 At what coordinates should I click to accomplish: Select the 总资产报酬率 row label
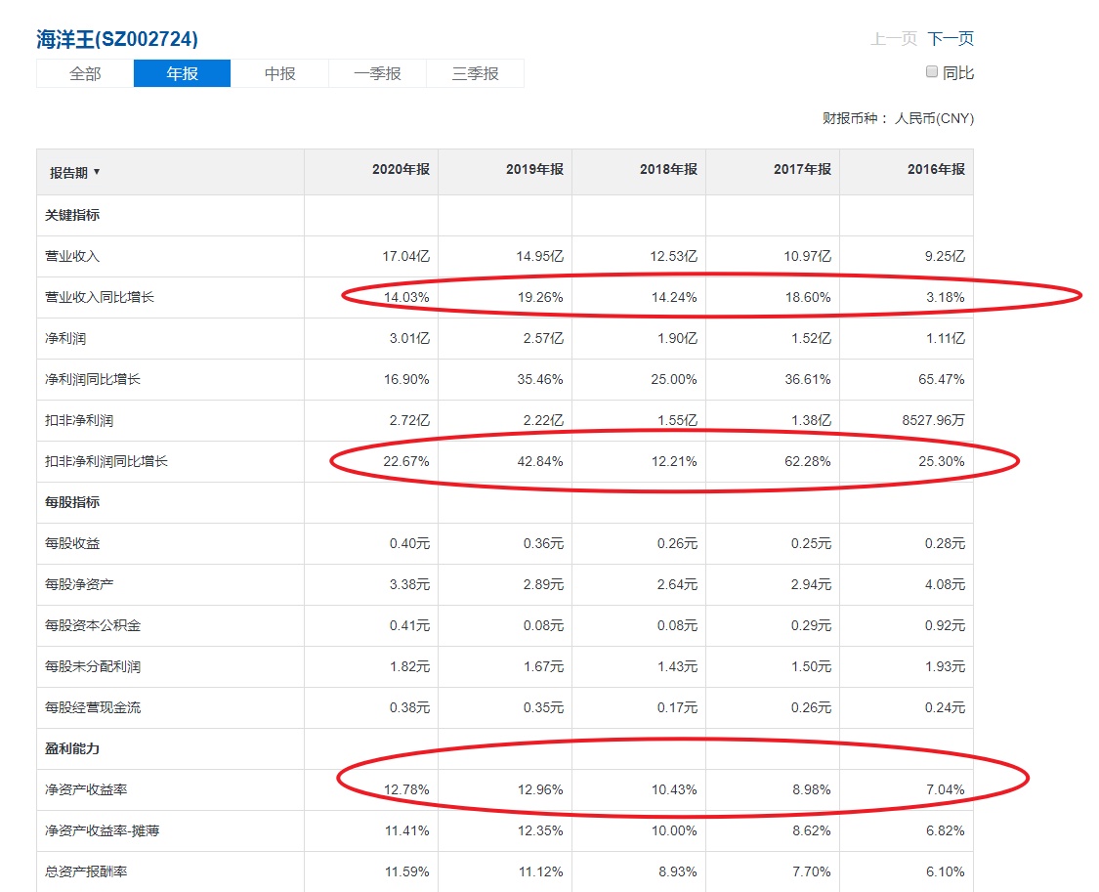coord(86,871)
